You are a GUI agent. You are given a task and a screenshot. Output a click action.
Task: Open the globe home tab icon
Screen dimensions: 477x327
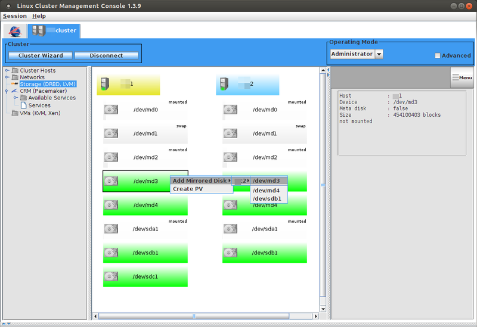tap(15, 31)
